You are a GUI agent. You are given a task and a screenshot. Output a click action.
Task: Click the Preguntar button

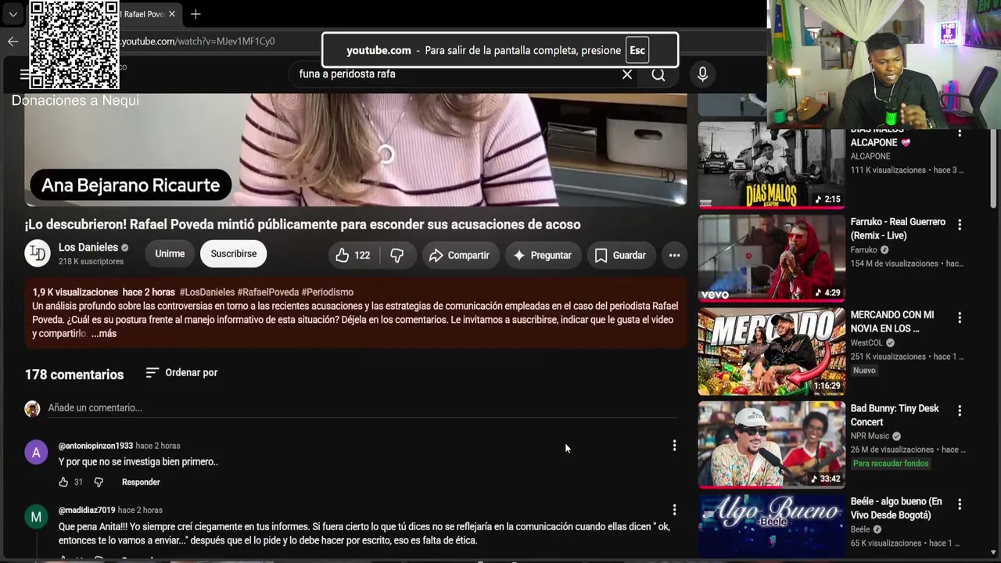[542, 255]
